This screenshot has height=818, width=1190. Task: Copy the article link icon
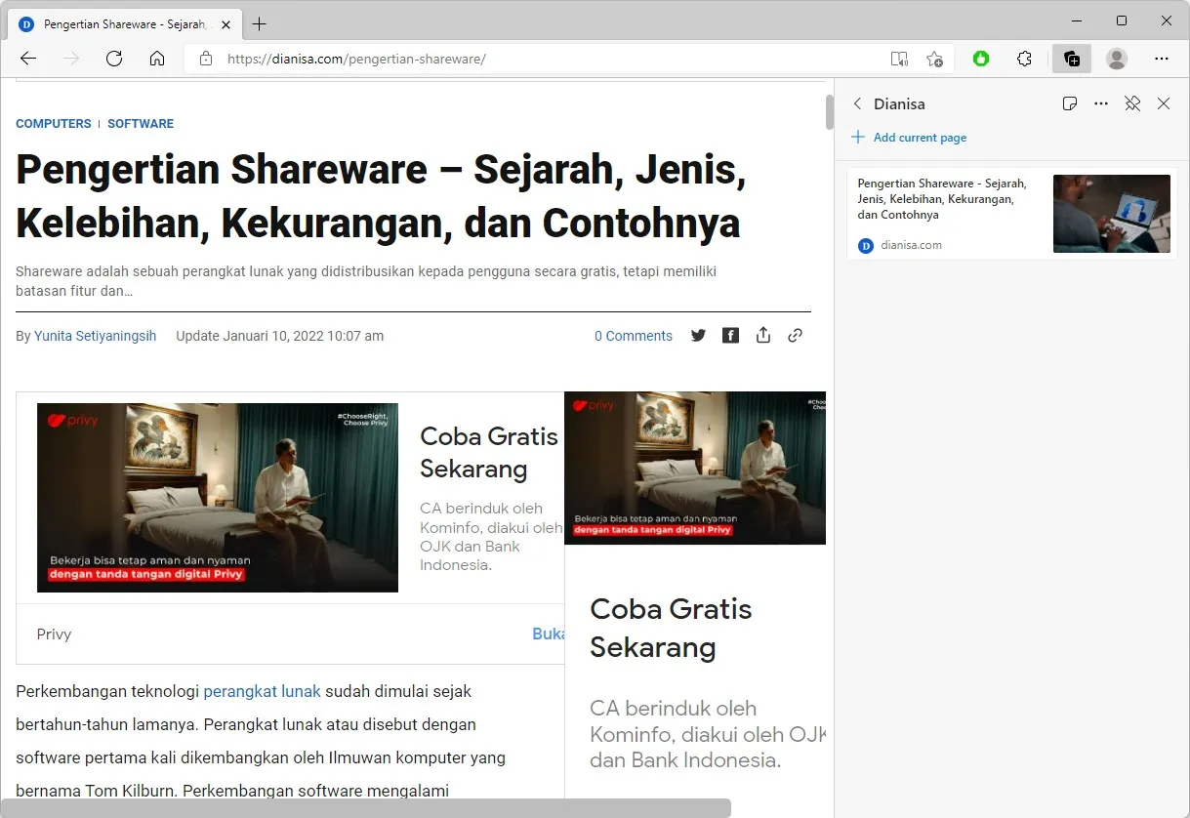[795, 336]
